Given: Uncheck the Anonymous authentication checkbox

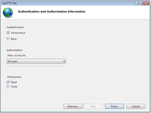Looking at the screenshot, I should coord(8,33).
